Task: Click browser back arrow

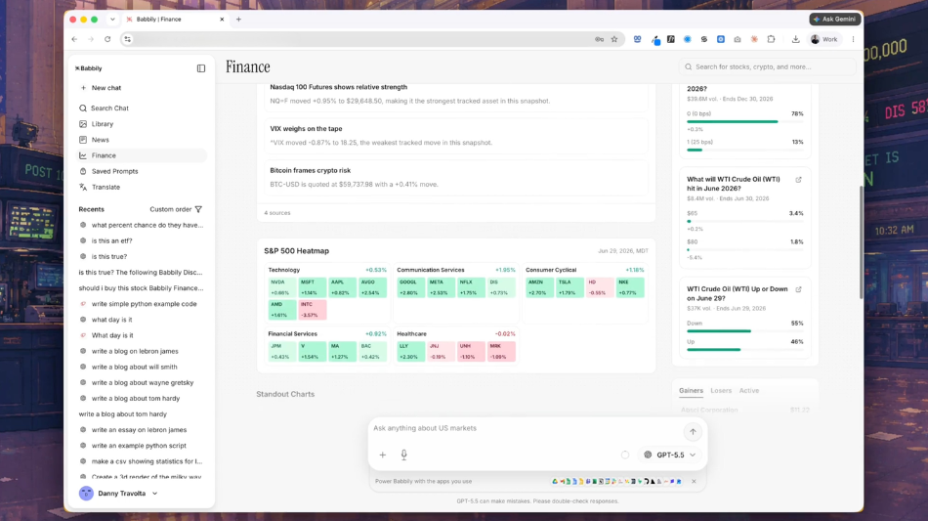Action: click(74, 39)
